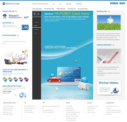The image size is (127, 122).
Task: Click the fifth purple step diamond
Action: pos(26,79)
